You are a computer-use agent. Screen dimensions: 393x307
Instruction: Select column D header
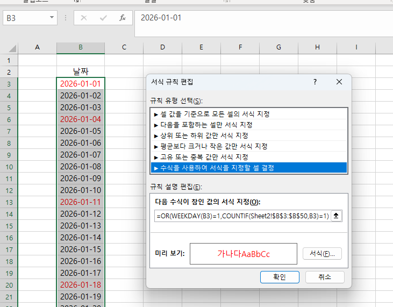tap(163, 48)
